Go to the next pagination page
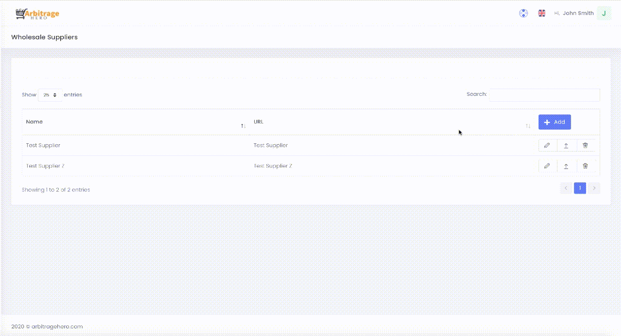Image resolution: width=621 pixels, height=336 pixels. [594, 188]
